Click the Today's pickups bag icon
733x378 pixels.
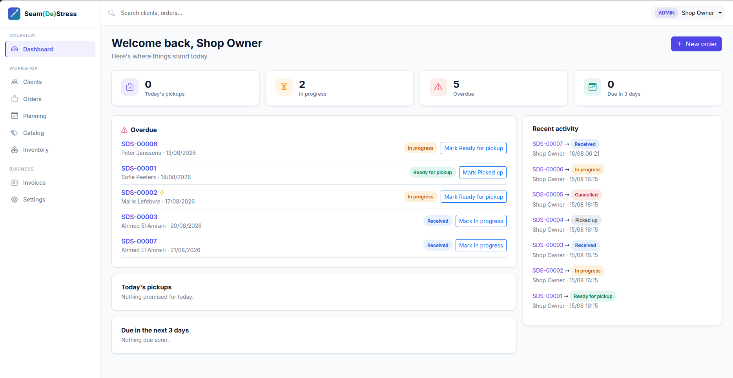click(130, 87)
